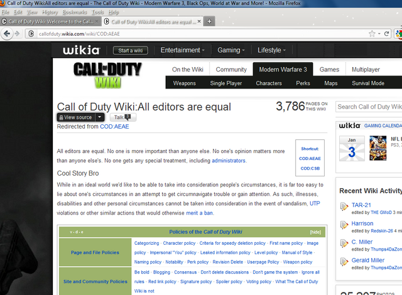This screenshot has width=402, height=295.
Task: Open the Bookmarks menu
Action: [75, 12]
